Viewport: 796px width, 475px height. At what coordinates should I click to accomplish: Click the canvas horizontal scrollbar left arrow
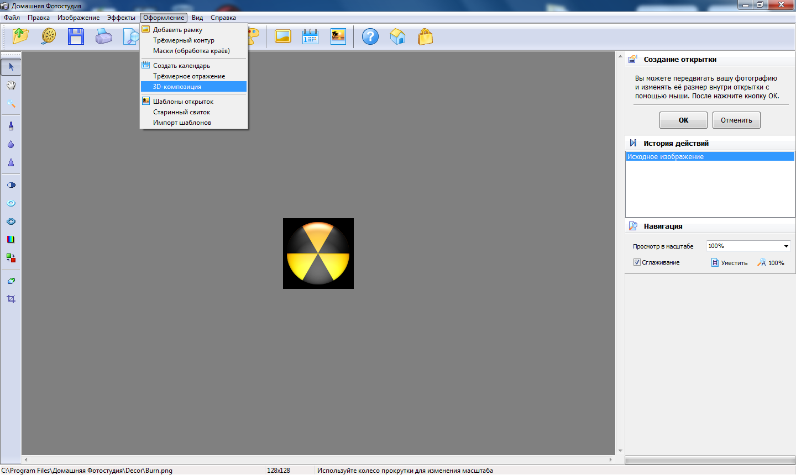click(26, 460)
